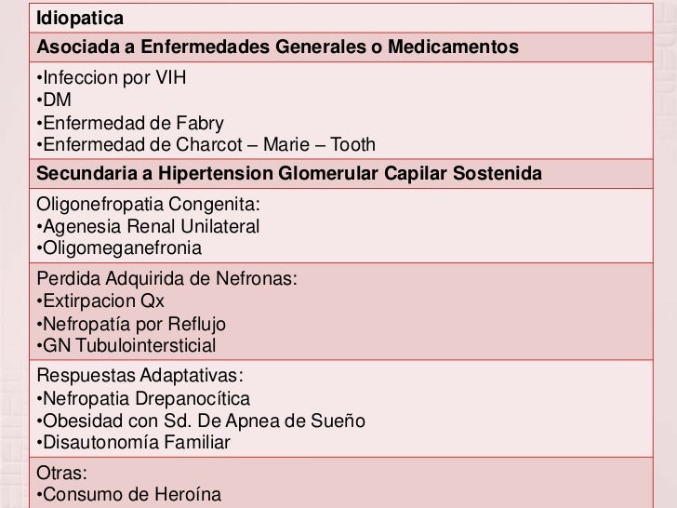This screenshot has height=508, width=677.
Task: Click the Asociada a Enfermedades Generales heading
Action: pyautogui.click(x=278, y=47)
